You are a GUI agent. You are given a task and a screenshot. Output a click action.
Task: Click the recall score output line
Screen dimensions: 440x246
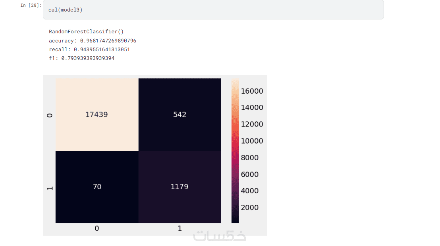point(89,50)
